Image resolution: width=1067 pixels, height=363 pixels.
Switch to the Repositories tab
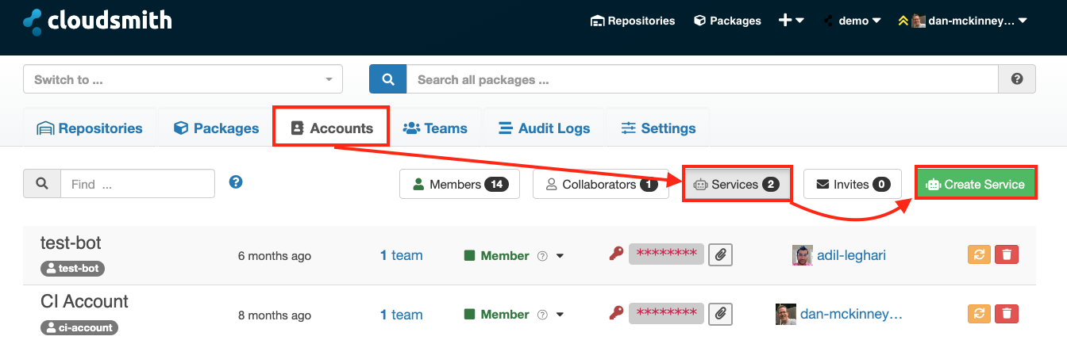[x=90, y=128]
